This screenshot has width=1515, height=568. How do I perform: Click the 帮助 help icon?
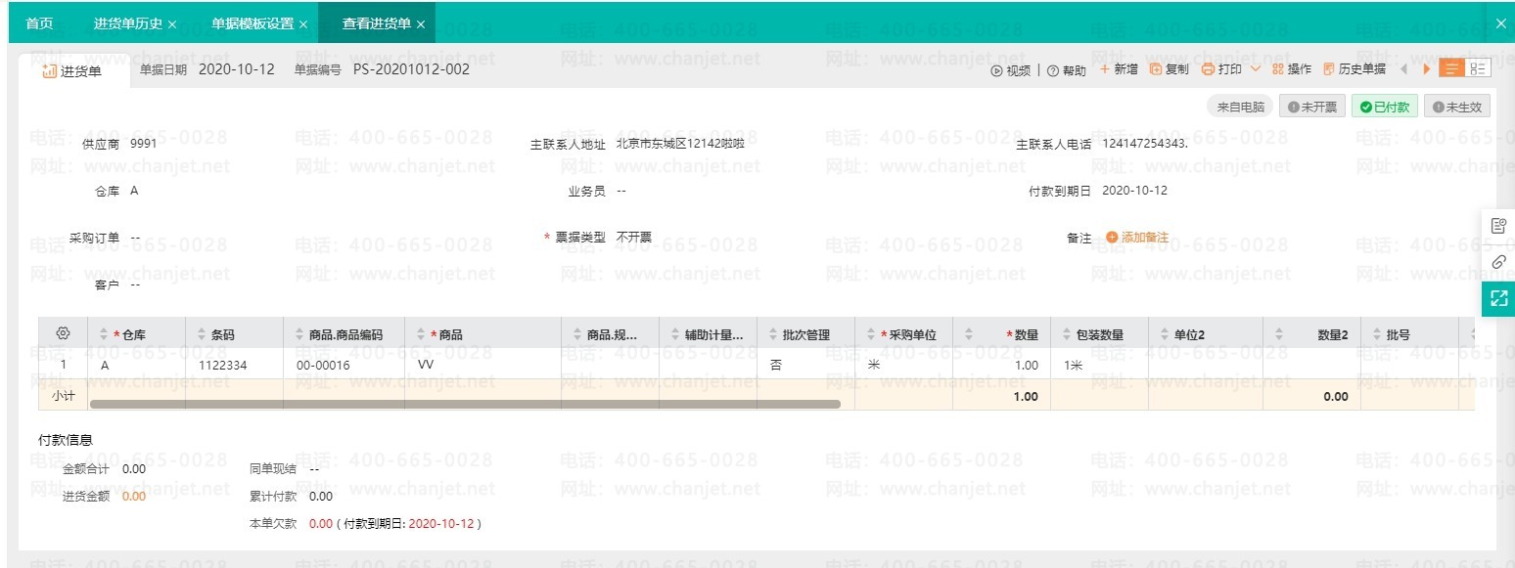(1052, 70)
